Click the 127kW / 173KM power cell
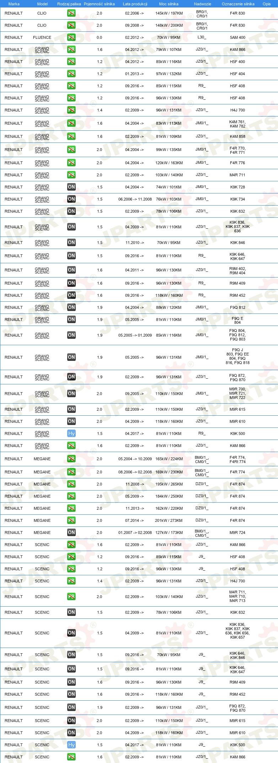This screenshot has height=763, width=278. pos(169,533)
